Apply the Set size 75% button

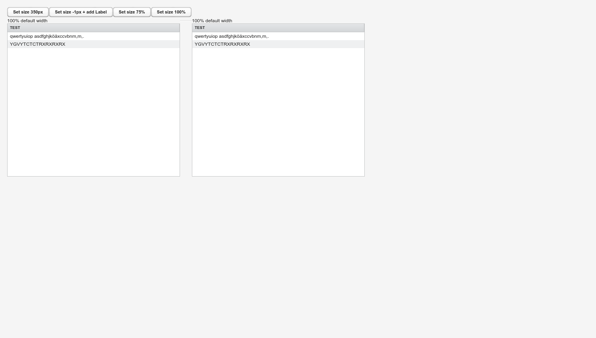[132, 12]
